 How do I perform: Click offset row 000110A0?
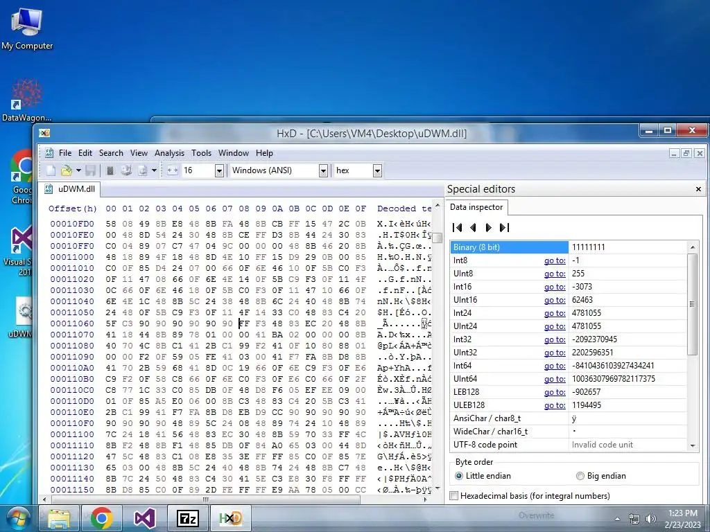72,368
